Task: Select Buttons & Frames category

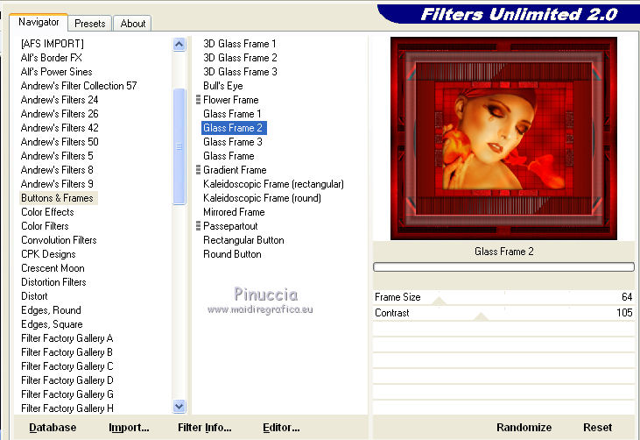Action: 57,198
